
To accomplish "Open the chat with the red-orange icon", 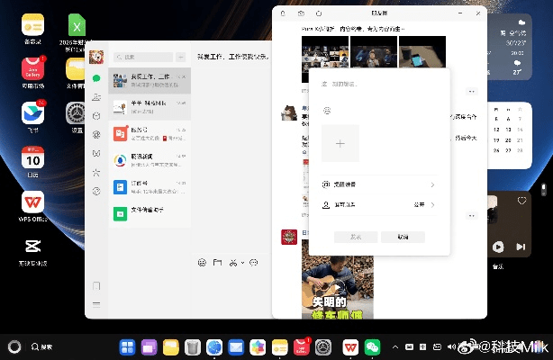I will [150, 134].
